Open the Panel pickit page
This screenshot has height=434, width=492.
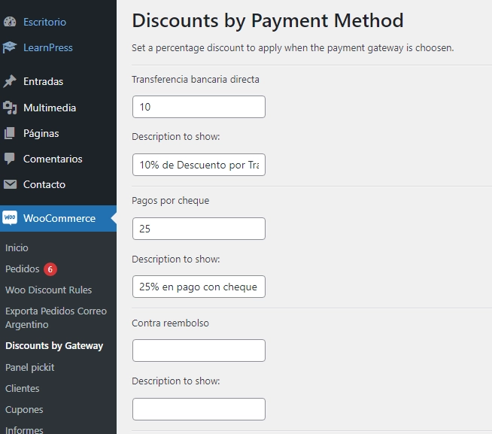click(30, 367)
